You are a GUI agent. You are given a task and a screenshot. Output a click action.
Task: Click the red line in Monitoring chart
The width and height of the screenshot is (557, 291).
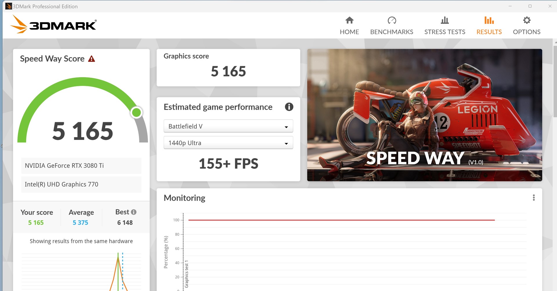[x=341, y=220]
